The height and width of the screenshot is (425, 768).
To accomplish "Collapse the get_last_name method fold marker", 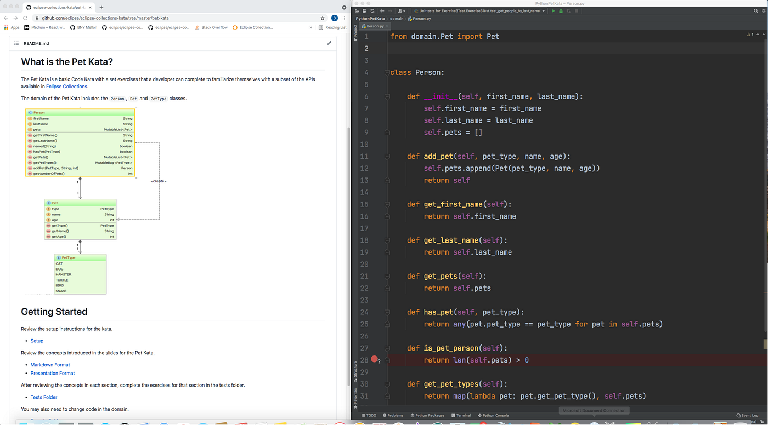I will 387,240.
